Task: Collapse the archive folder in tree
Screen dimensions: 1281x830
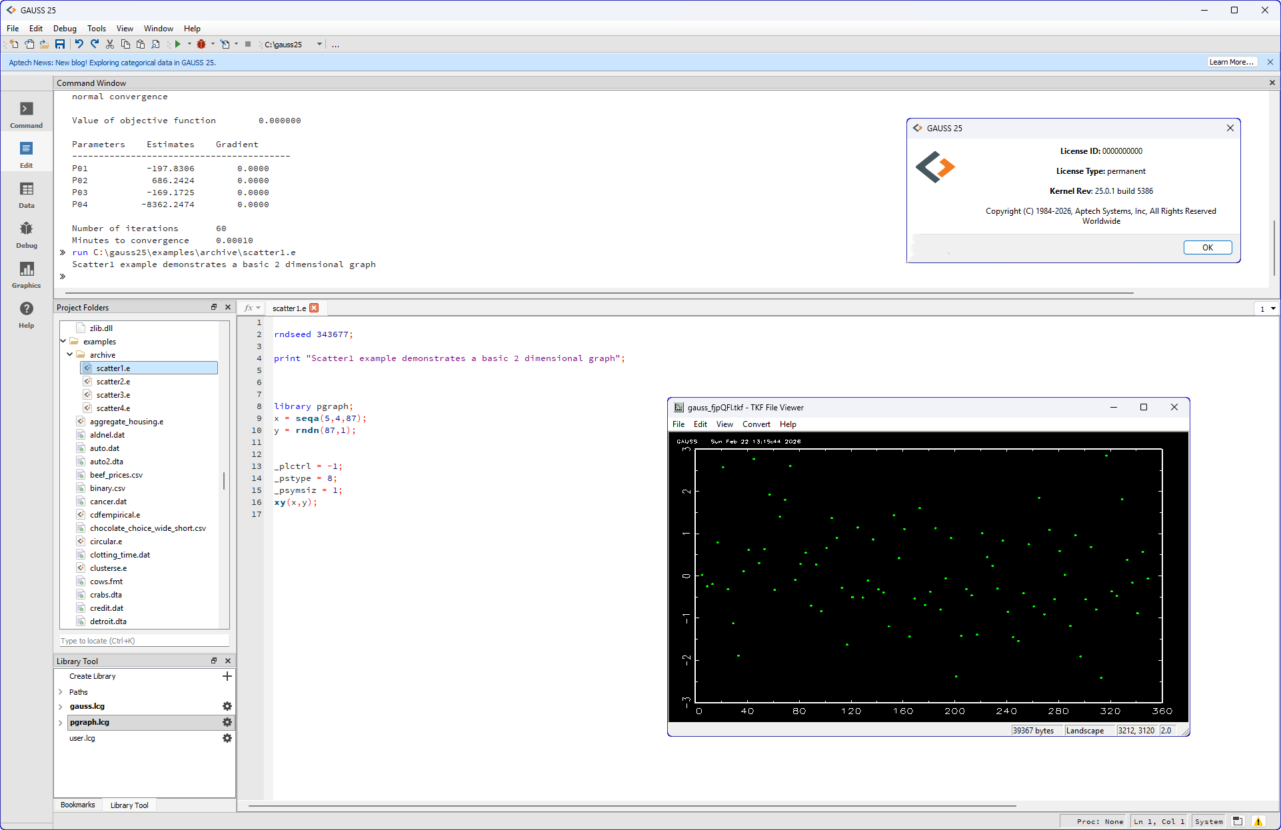Action: tap(70, 354)
